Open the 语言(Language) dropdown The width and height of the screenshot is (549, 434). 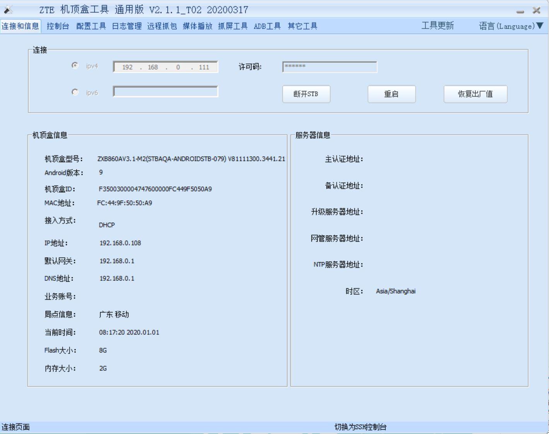pyautogui.click(x=511, y=26)
